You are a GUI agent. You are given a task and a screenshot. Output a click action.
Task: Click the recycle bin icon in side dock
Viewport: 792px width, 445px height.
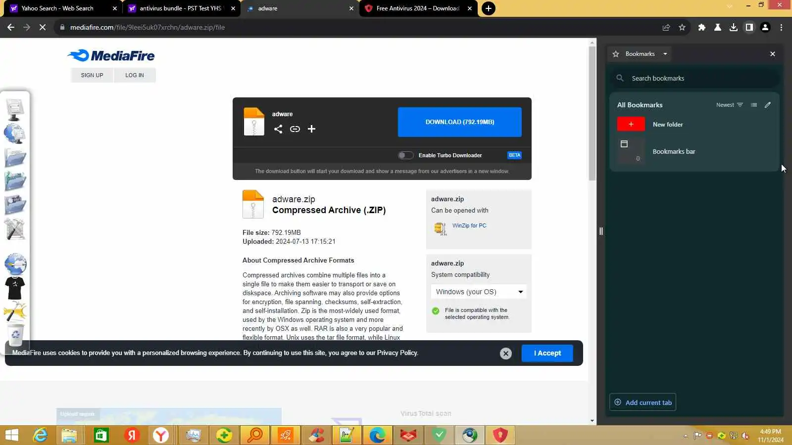15,336
